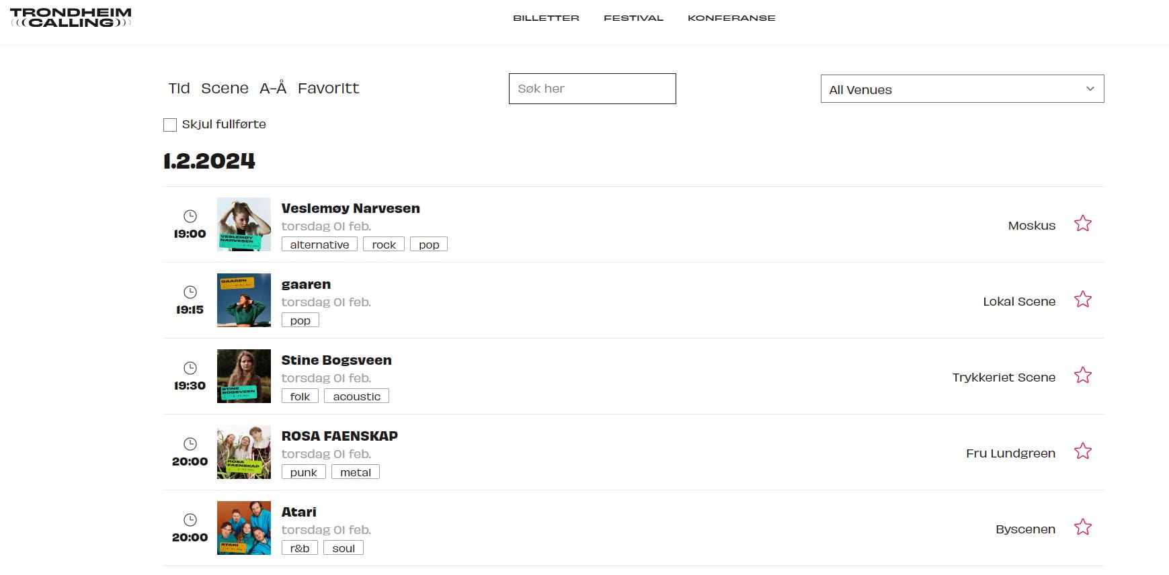
Task: Select the folk genre tag
Action: (300, 396)
